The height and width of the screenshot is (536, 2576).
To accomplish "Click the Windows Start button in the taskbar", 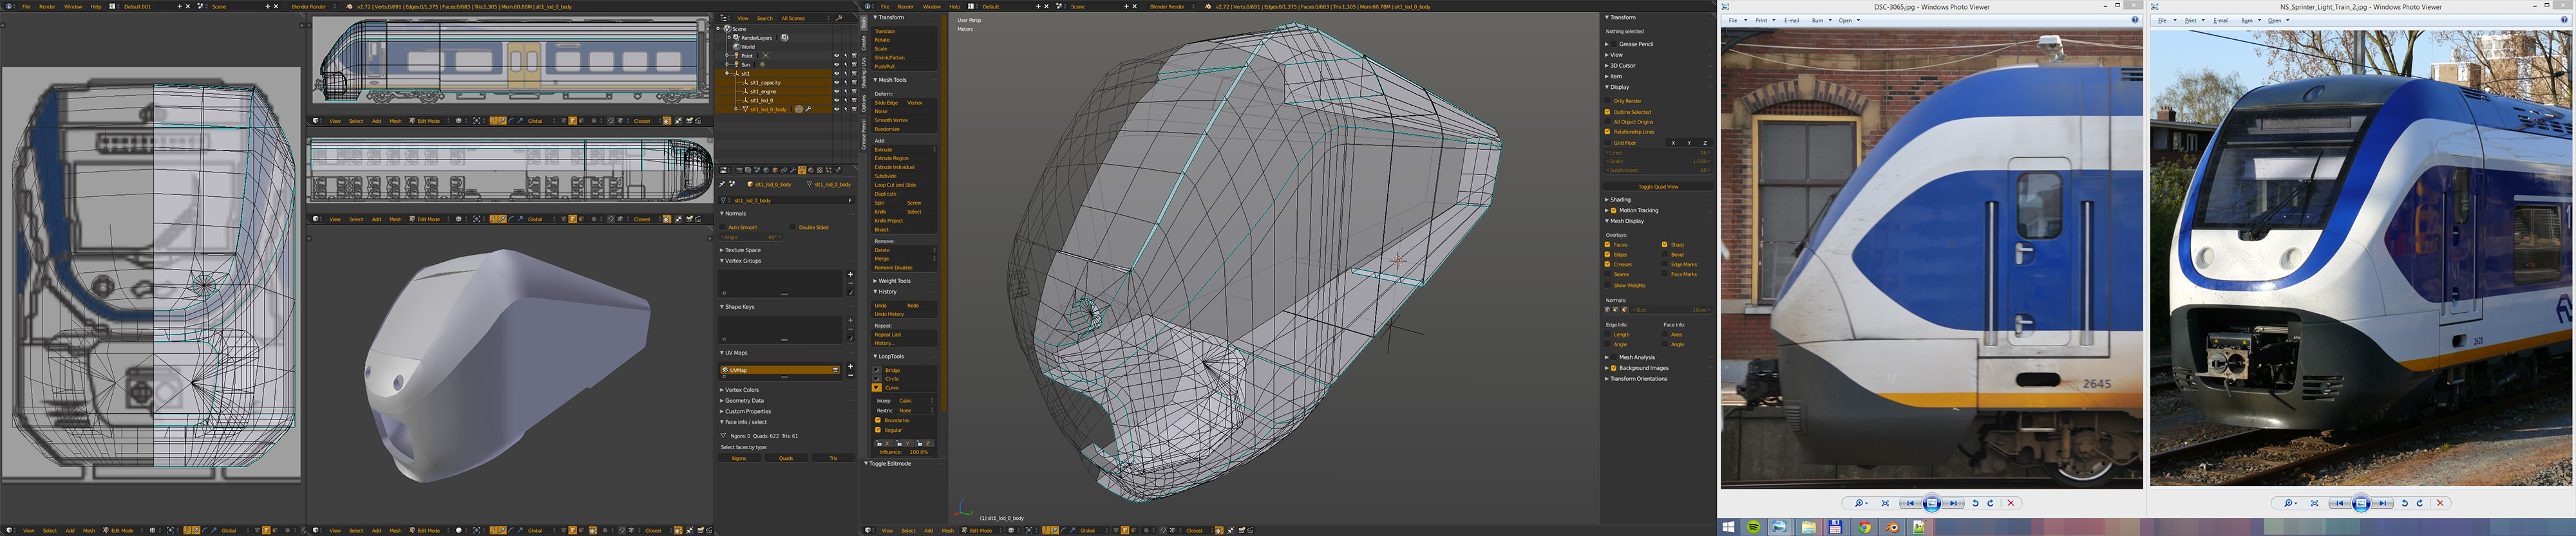I will pyautogui.click(x=1728, y=527).
